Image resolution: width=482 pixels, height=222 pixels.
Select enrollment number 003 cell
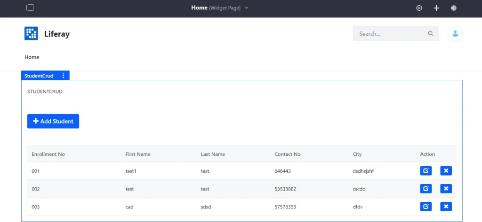[x=36, y=207]
